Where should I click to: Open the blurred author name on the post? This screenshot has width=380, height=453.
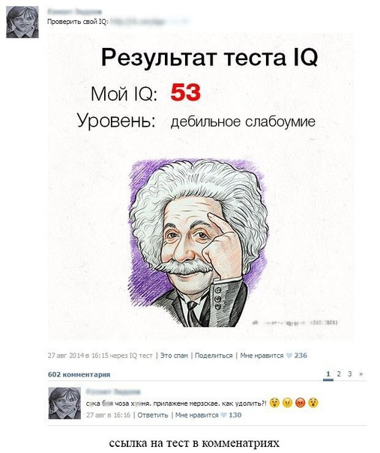(x=74, y=11)
